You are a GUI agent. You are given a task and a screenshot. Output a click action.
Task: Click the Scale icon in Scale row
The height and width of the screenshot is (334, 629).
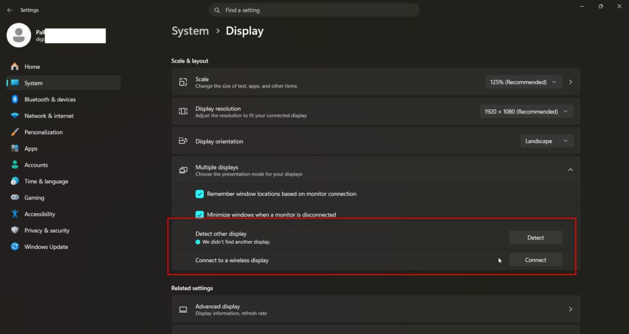point(183,82)
